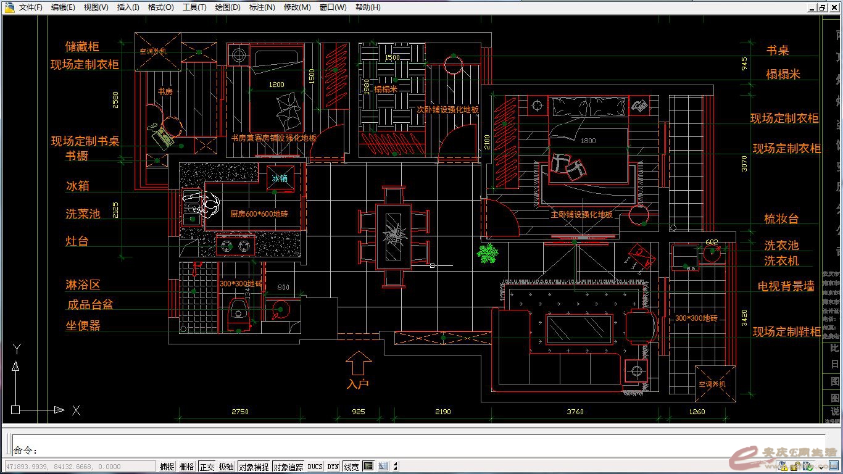Toggle 对象捕捉 object snap
Image resolution: width=843 pixels, height=474 pixels.
(x=253, y=467)
